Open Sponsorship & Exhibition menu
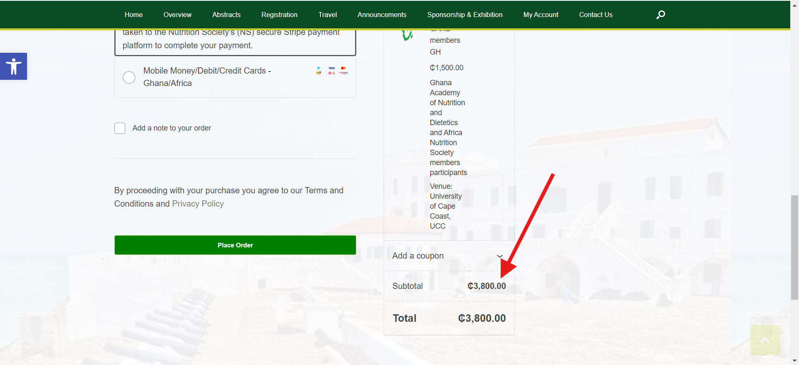The image size is (799, 365). click(x=465, y=15)
